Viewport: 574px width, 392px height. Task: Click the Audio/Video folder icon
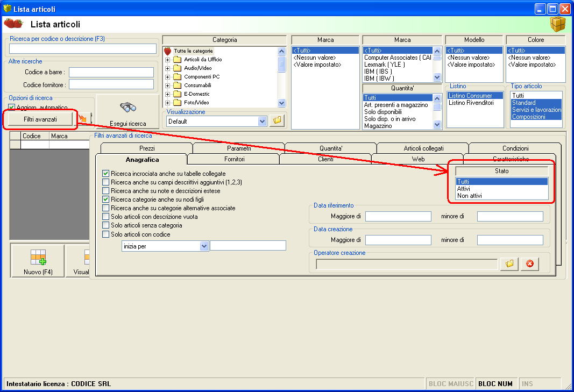click(178, 68)
